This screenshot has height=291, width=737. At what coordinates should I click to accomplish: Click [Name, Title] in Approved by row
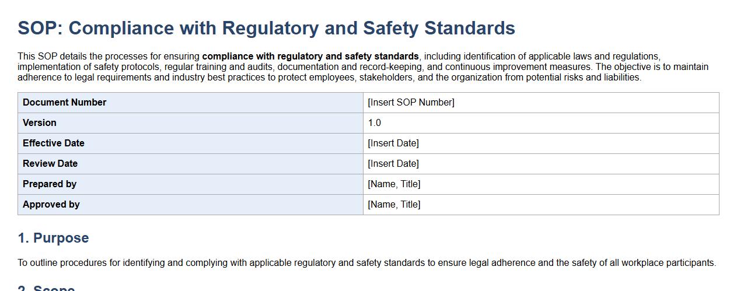click(394, 205)
